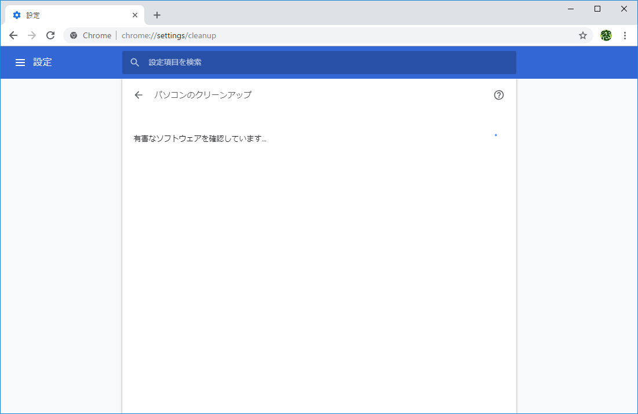This screenshot has height=414, width=638.
Task: Close the 設定 tab
Action: click(135, 14)
